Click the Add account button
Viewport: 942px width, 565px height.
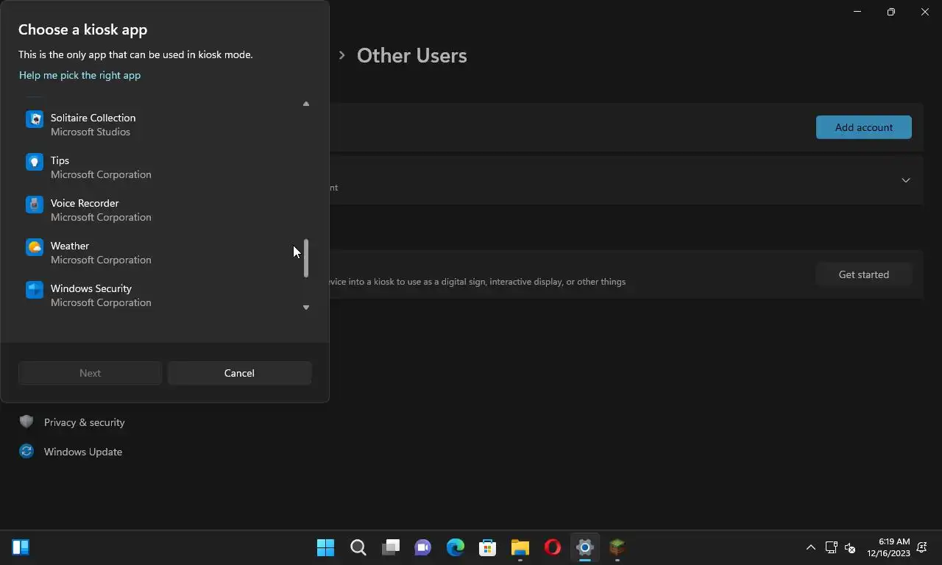(864, 127)
